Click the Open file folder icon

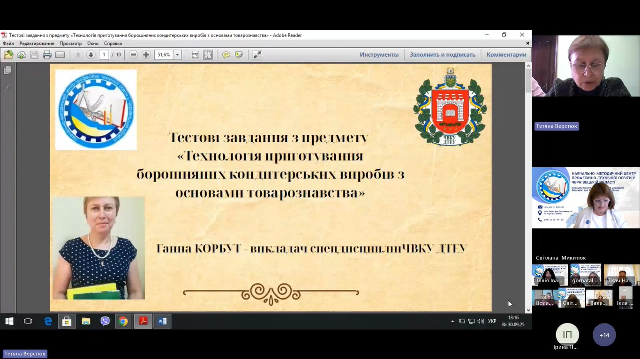click(x=8, y=55)
